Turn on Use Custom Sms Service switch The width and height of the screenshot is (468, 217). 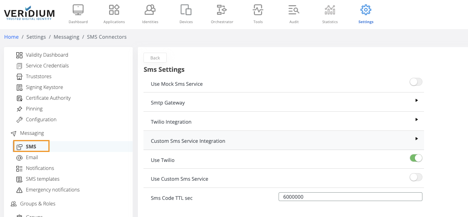[416, 178]
